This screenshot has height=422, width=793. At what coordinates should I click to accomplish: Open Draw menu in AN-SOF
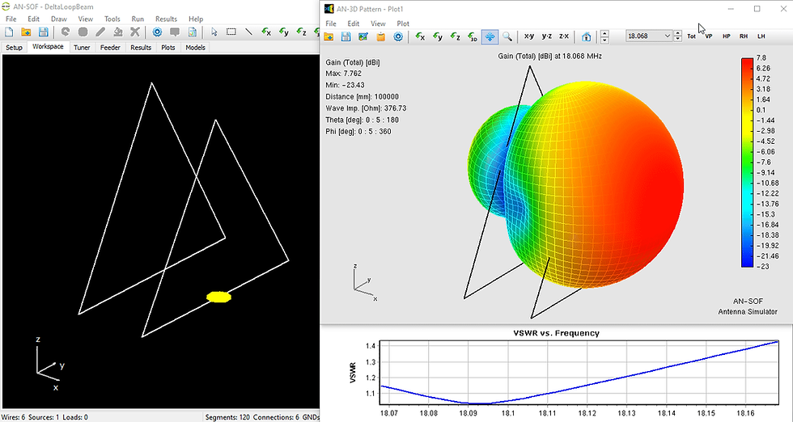[x=58, y=19]
